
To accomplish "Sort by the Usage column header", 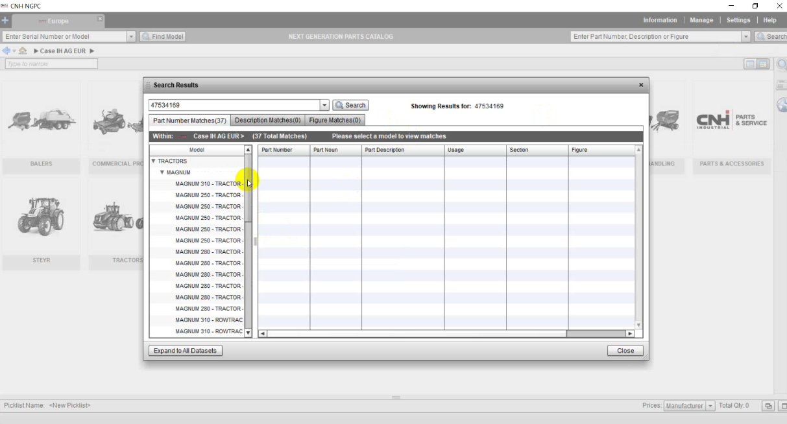I will pos(476,150).
